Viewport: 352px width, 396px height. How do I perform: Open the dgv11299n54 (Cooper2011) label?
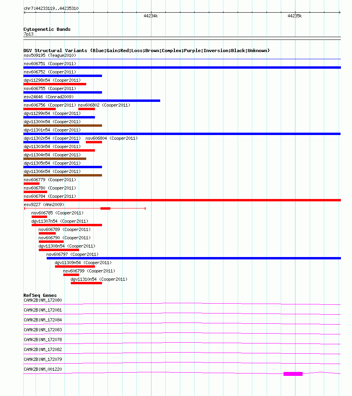click(52, 113)
